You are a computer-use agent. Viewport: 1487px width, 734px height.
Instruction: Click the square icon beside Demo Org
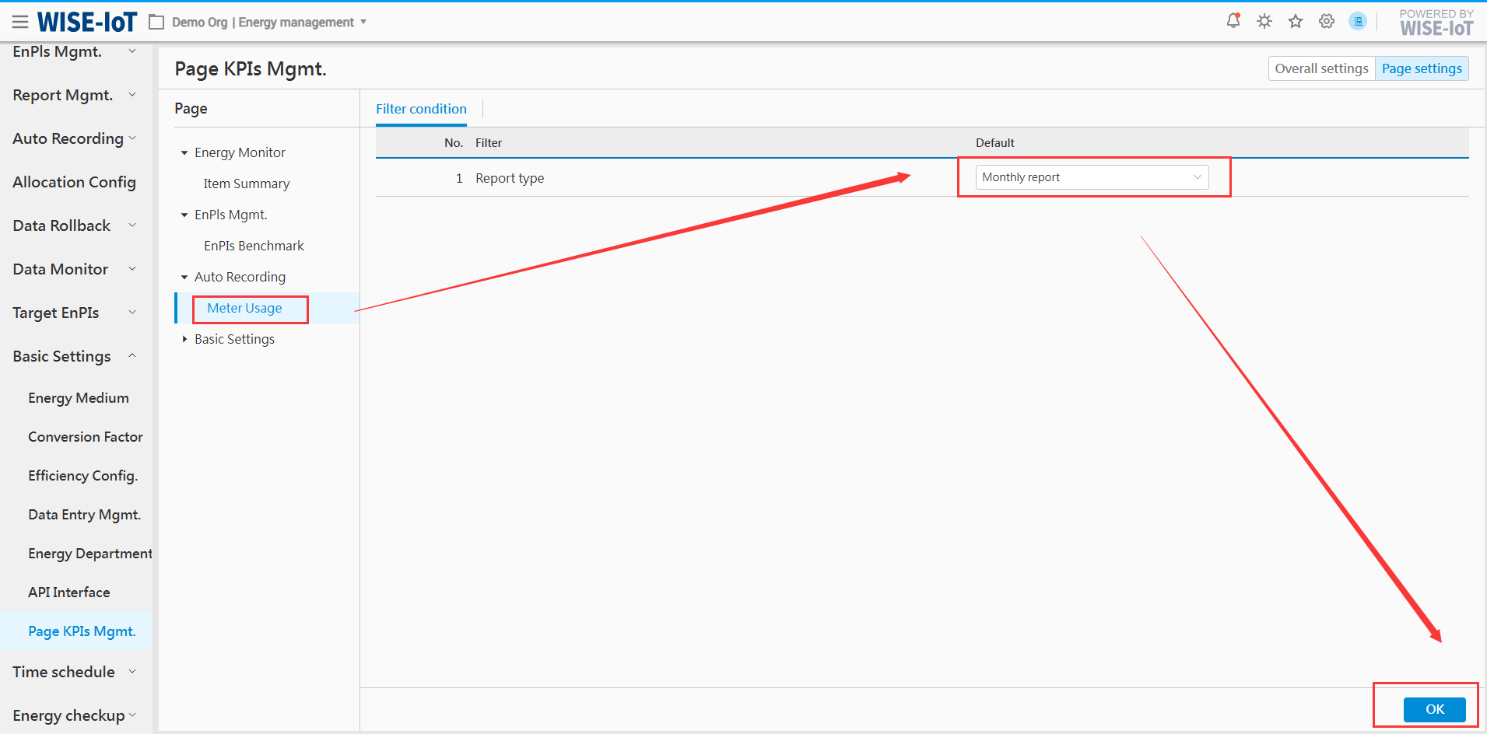(x=156, y=23)
